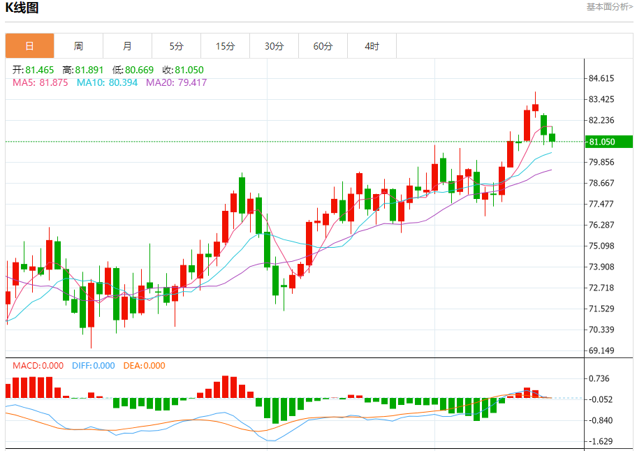Click the 70.339 price axis label
637x451 pixels.
601,330
